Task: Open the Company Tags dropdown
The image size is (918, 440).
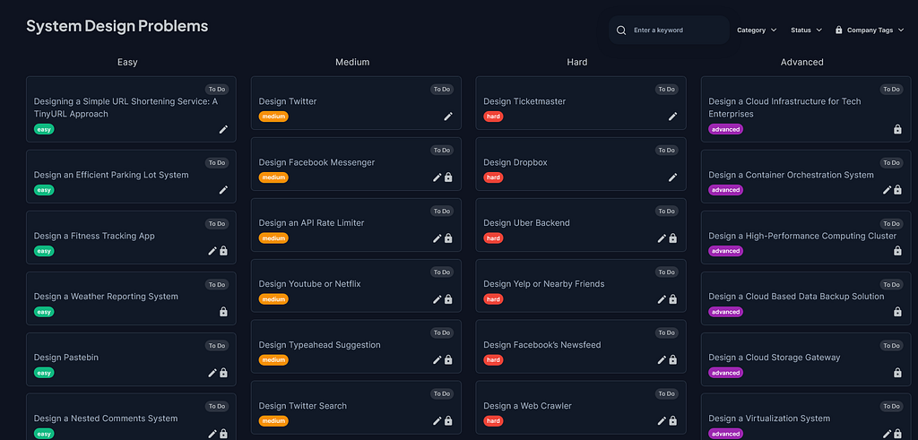Action: coord(870,30)
